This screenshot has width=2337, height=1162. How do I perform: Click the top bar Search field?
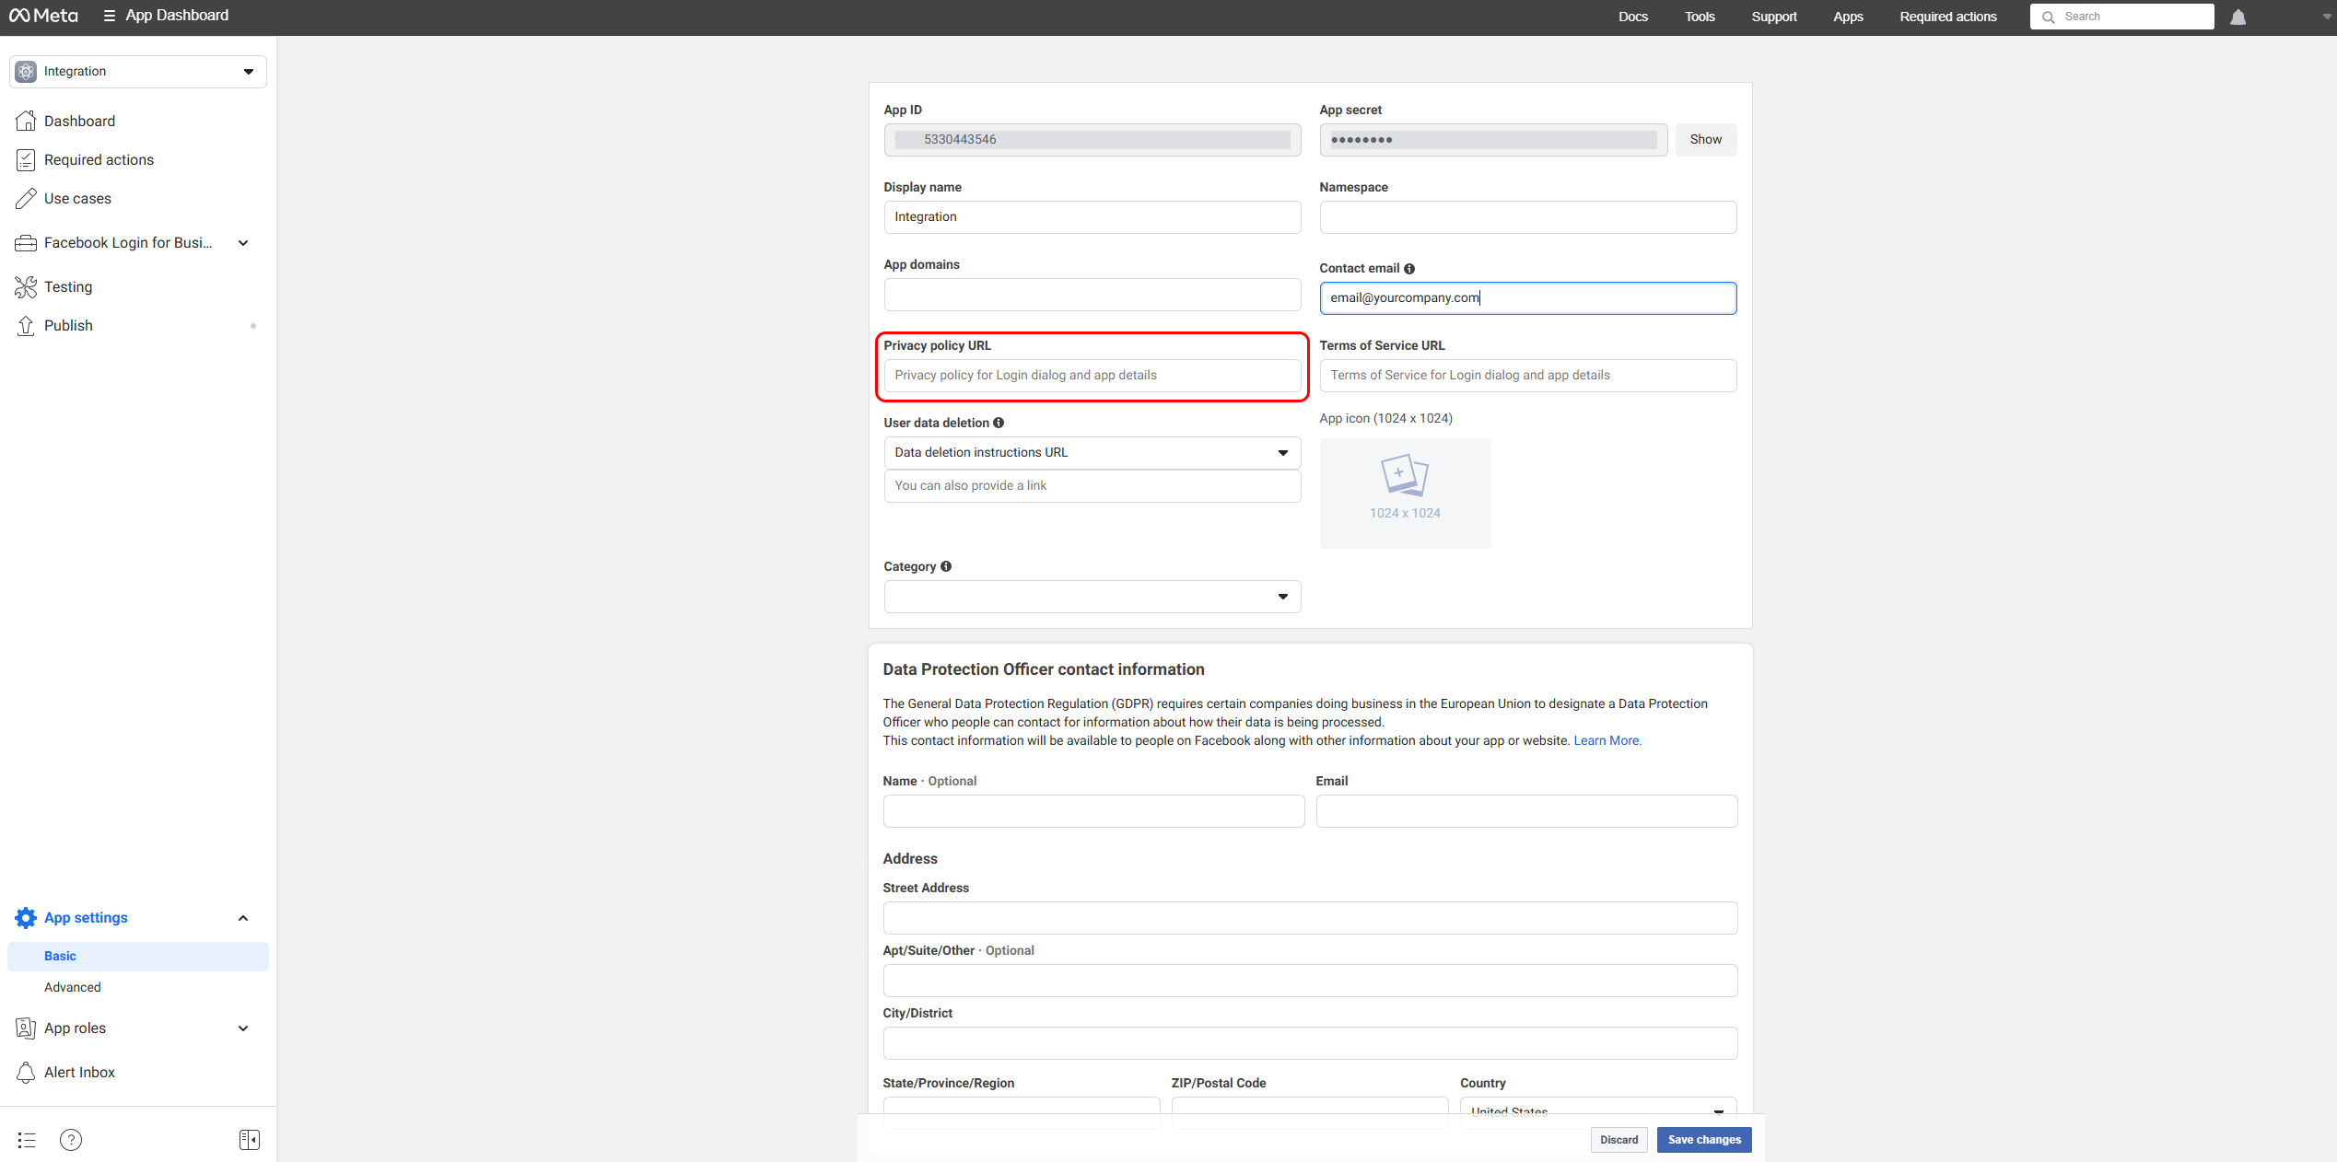[2121, 17]
